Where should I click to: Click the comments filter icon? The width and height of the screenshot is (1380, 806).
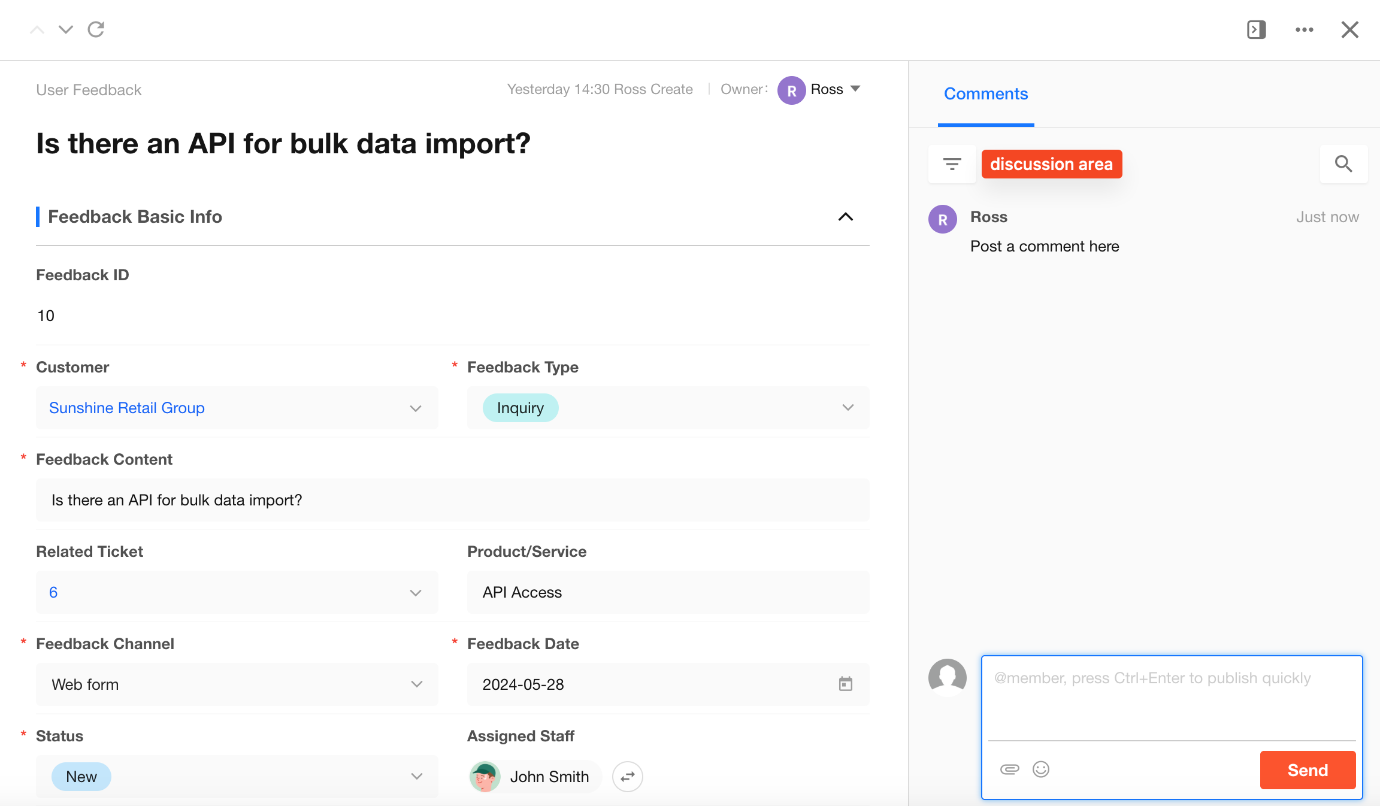[952, 164]
